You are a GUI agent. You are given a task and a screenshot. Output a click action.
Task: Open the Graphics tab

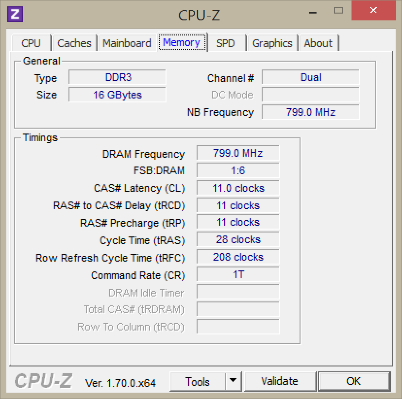click(272, 43)
